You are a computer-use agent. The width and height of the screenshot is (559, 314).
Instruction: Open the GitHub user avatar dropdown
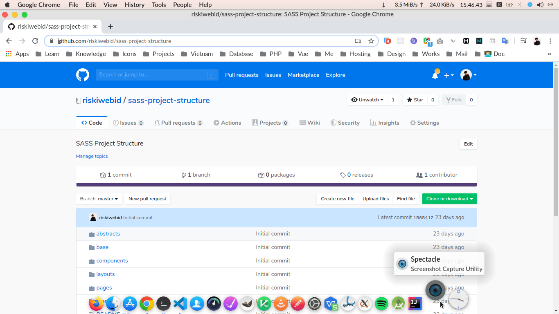[x=469, y=75]
